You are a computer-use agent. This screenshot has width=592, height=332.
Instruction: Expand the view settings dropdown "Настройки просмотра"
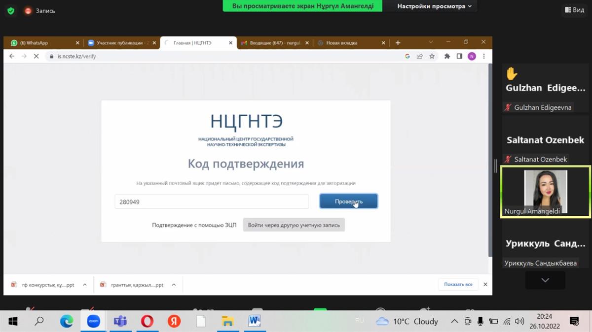[x=434, y=6]
